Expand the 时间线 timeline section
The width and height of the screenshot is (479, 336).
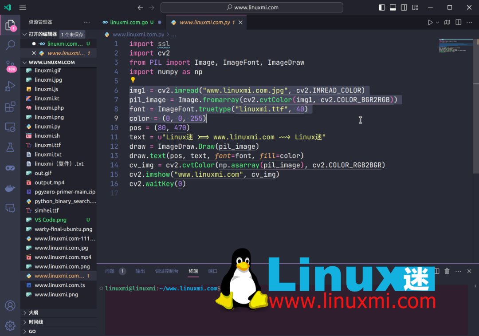pos(59,322)
